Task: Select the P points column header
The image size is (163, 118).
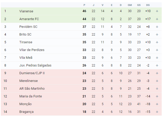Action: pos(84,5)
